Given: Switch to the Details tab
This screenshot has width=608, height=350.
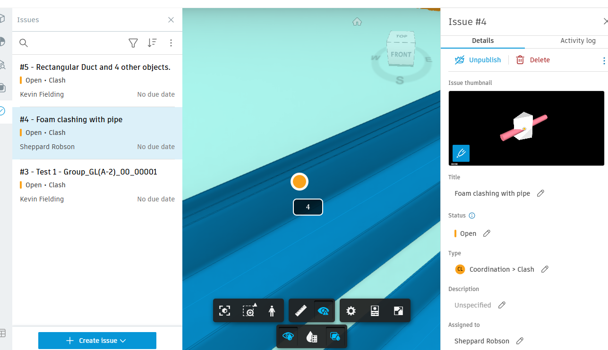Looking at the screenshot, I should [483, 41].
